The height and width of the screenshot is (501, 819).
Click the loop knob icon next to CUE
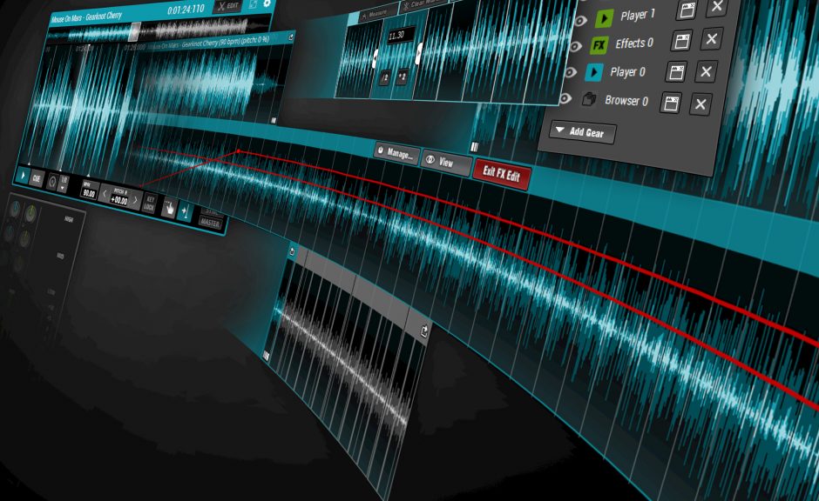[51, 182]
